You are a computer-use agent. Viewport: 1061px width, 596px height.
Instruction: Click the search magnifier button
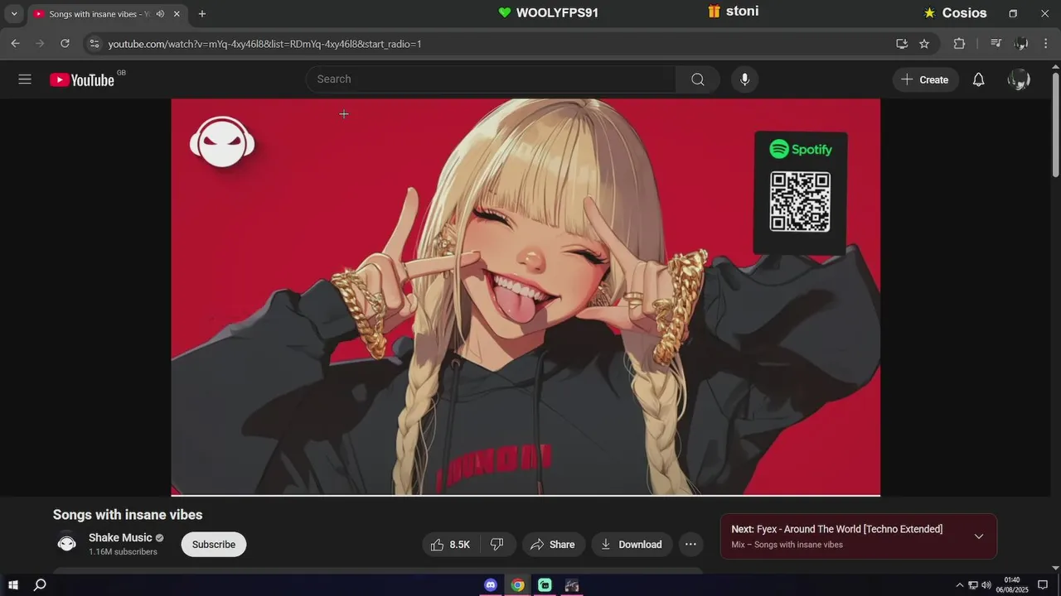(x=698, y=79)
